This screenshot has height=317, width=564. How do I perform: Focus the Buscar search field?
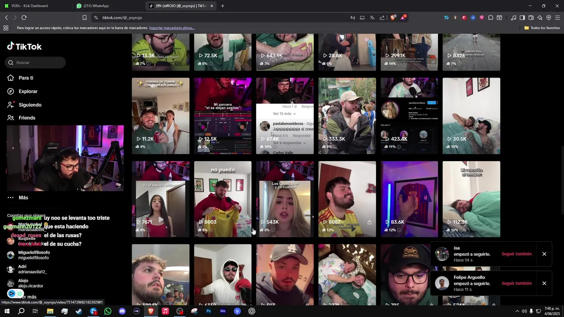(36, 63)
